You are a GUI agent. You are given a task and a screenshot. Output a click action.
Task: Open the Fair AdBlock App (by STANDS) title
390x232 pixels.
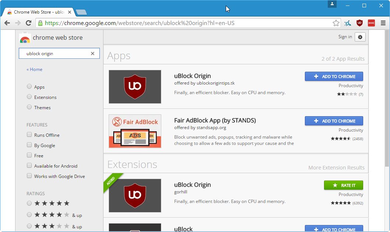coord(215,121)
